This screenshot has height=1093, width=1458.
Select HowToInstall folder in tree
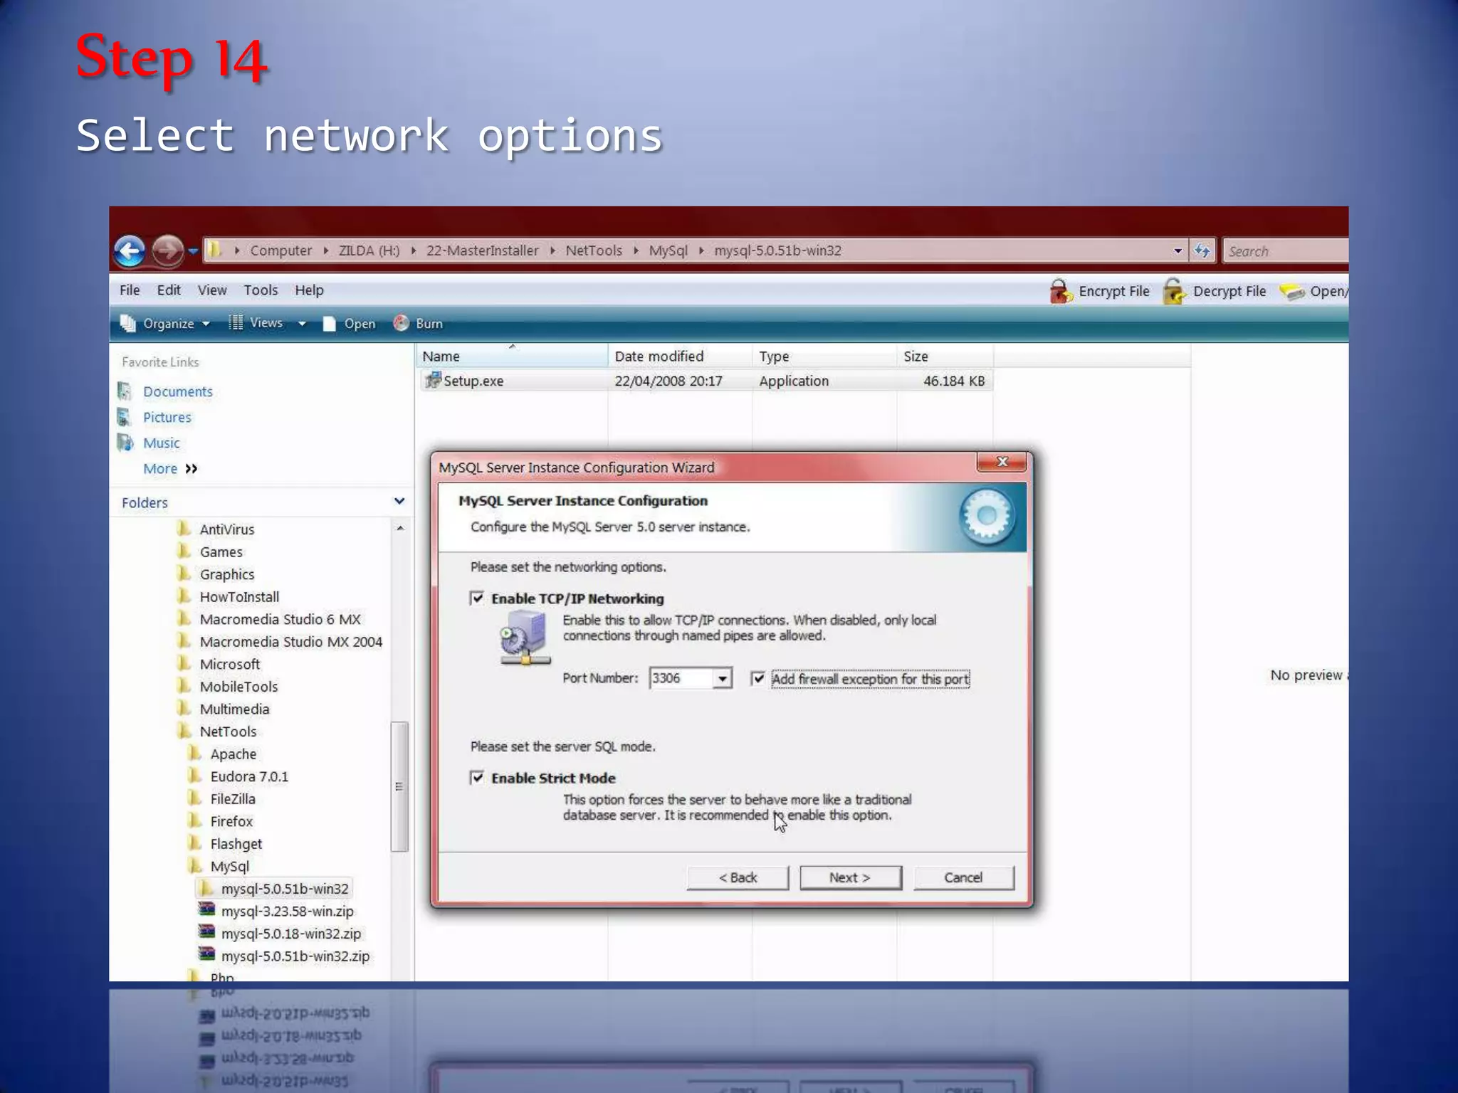(239, 597)
